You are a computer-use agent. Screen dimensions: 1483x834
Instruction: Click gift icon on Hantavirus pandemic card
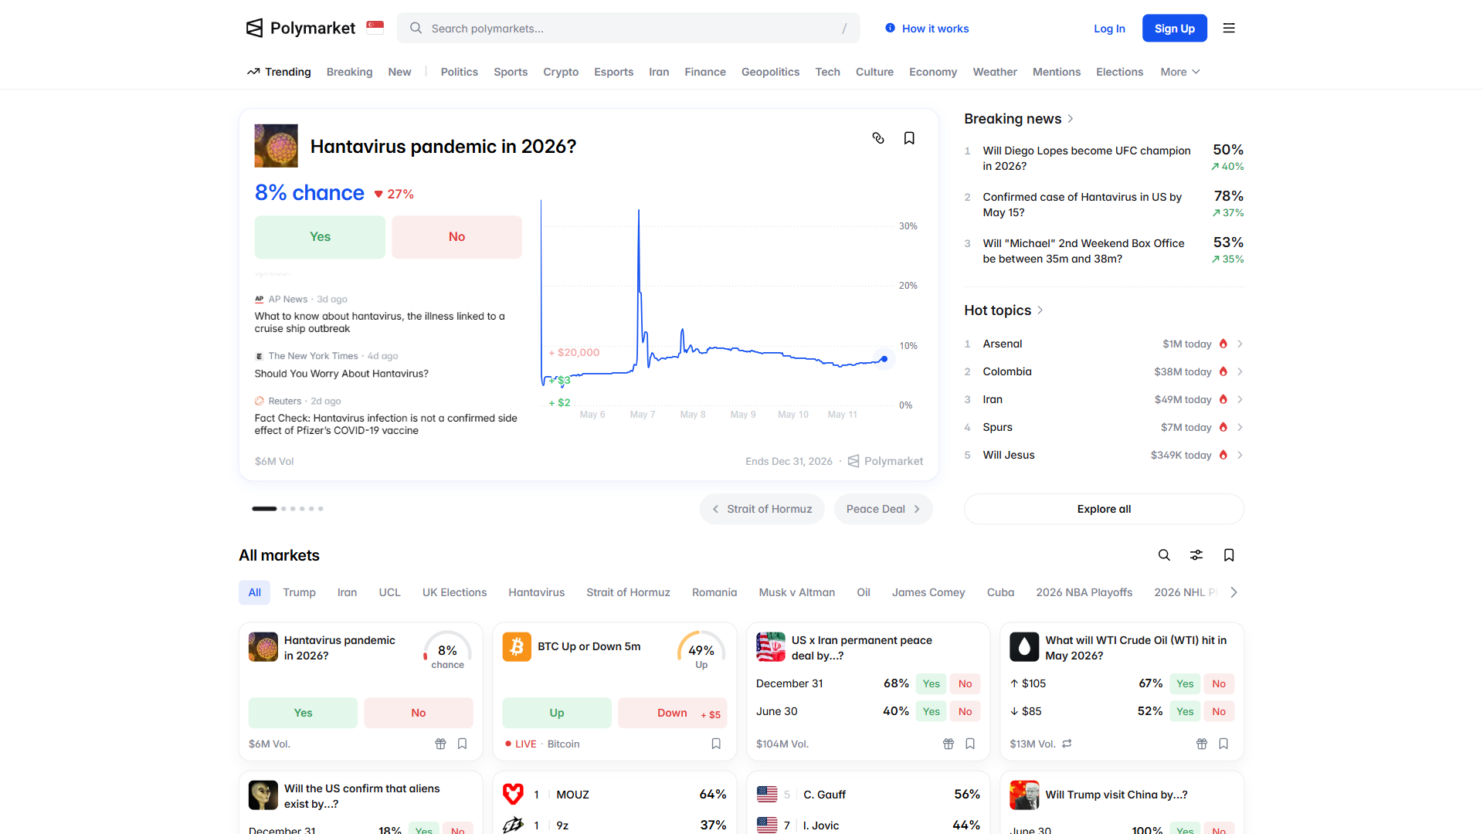440,744
